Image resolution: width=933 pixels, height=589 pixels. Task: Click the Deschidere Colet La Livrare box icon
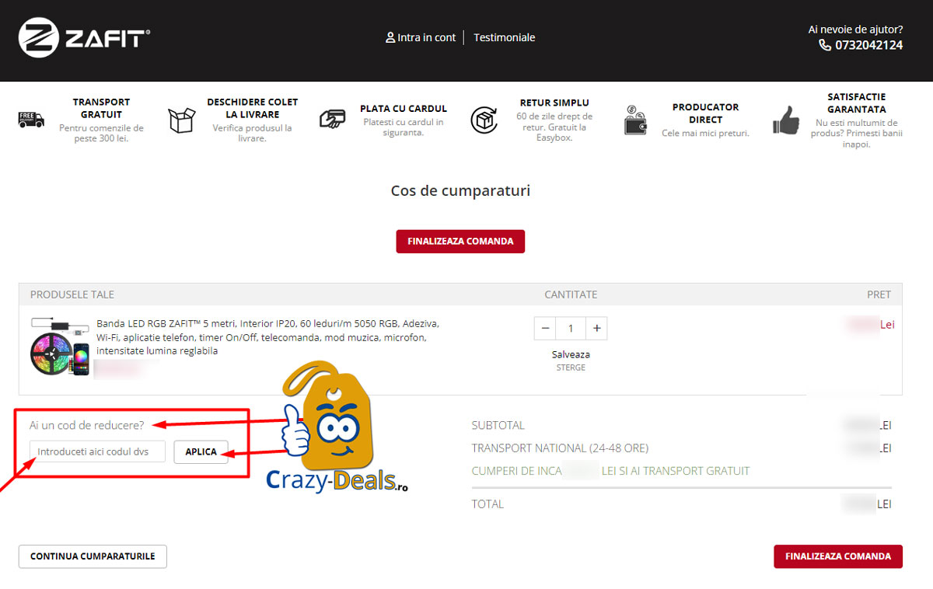181,120
